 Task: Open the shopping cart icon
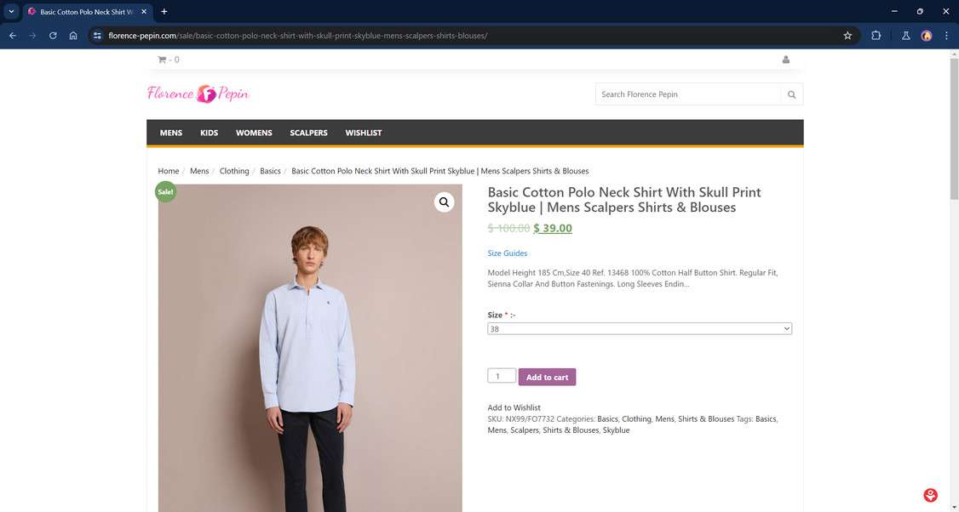click(x=162, y=60)
